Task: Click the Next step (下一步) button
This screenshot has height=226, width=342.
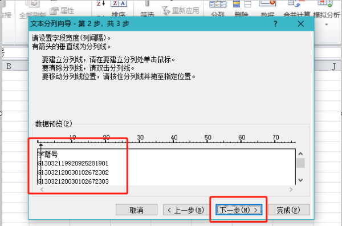Action: click(x=239, y=210)
